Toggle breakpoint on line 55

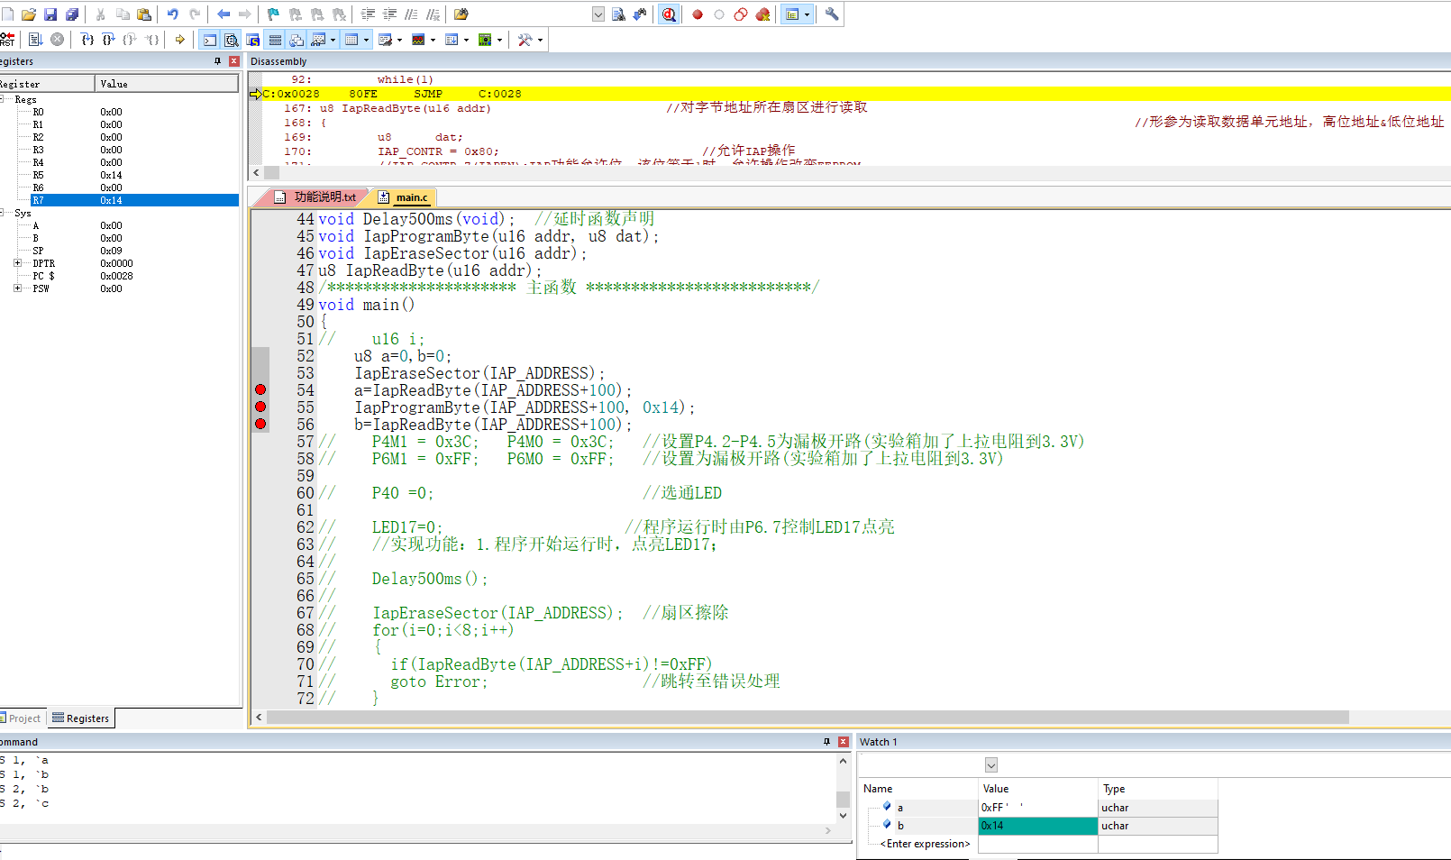260,407
